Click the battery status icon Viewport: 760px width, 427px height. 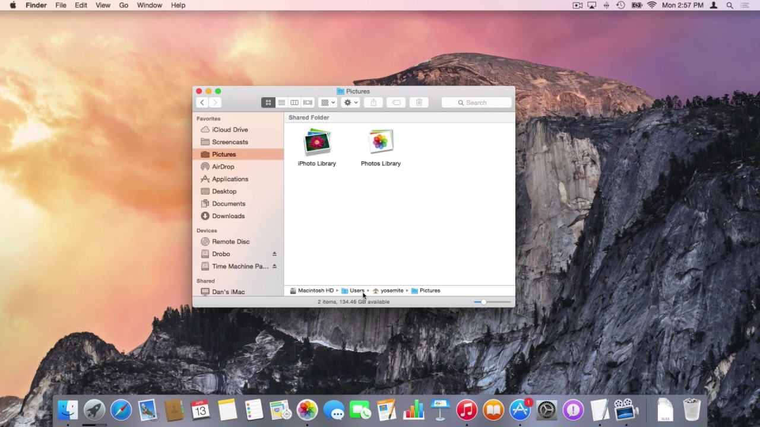(x=637, y=5)
